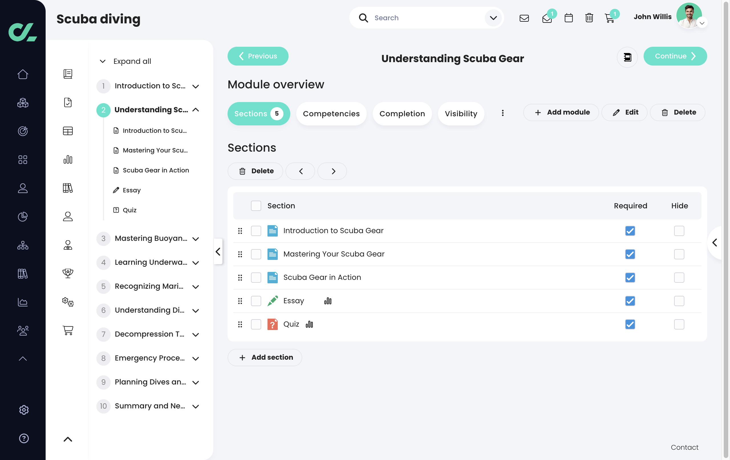Tick the select-all checkbox in Section header
The height and width of the screenshot is (460, 730).
(x=256, y=206)
